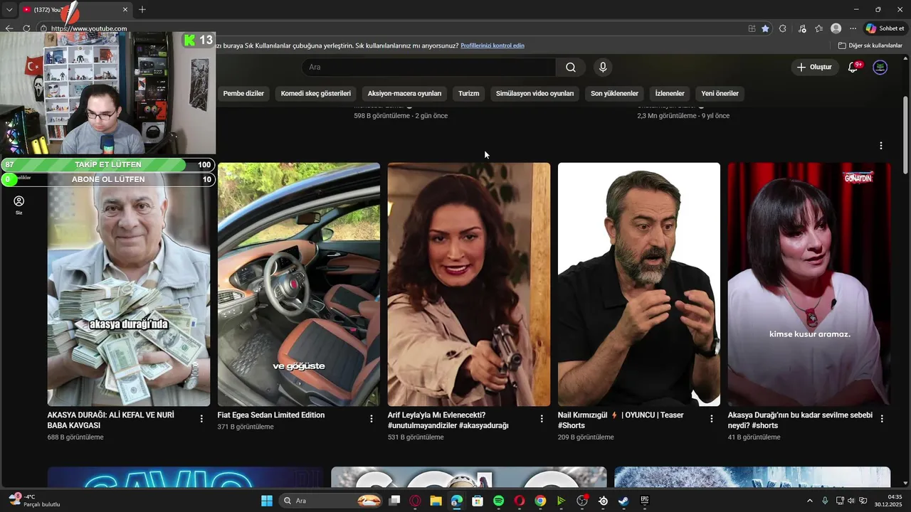Open Task View from the taskbar
911x512 pixels.
coord(394,501)
